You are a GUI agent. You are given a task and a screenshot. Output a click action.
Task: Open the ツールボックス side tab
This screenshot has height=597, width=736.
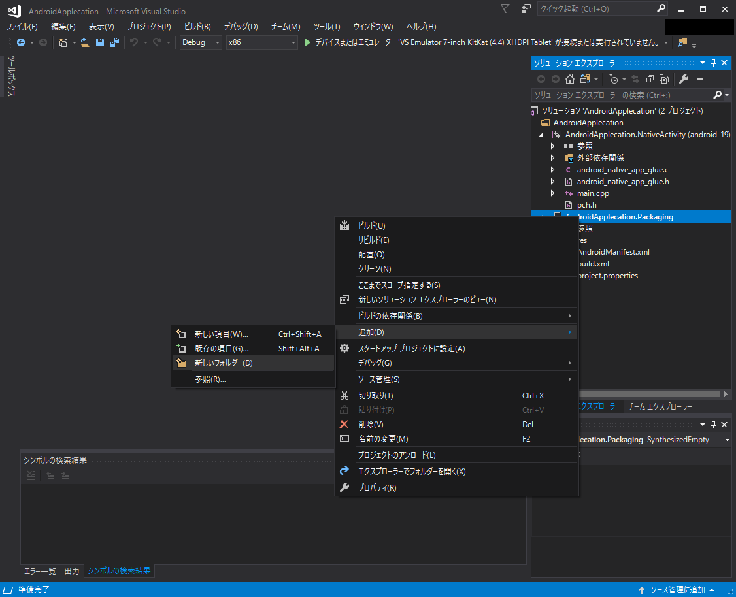coord(11,77)
